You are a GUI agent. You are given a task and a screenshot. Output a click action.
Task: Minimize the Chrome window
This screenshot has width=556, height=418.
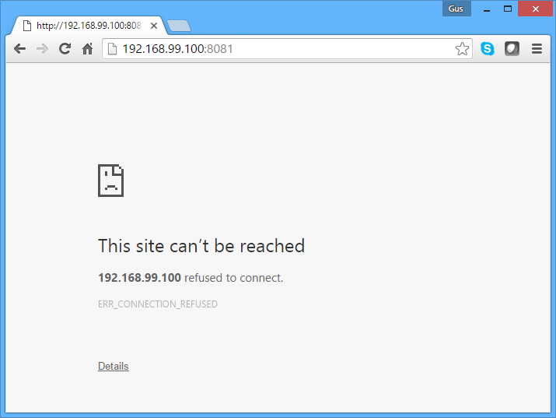tap(487, 9)
